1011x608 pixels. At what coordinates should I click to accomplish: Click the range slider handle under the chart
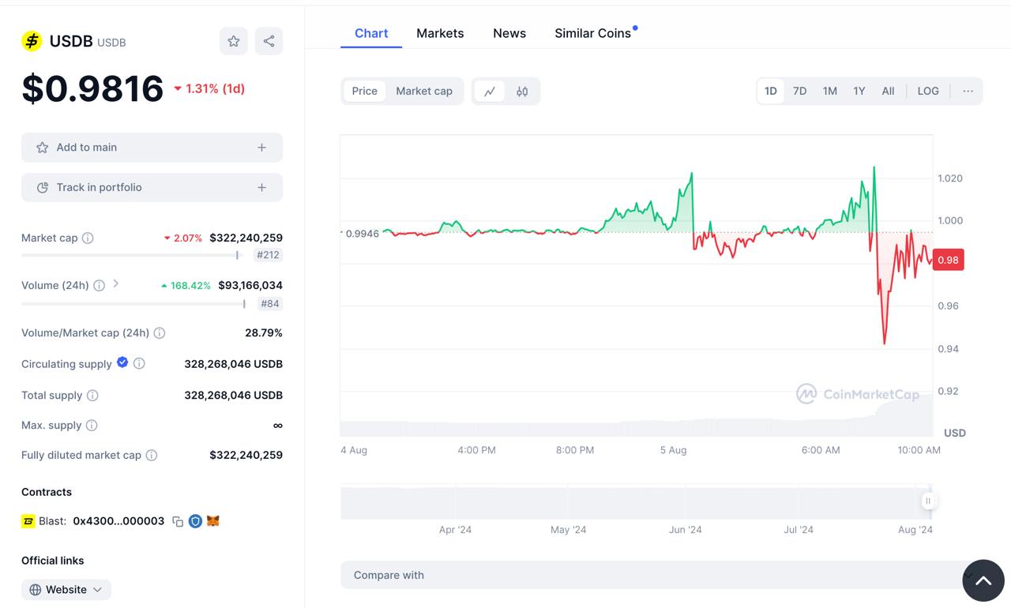click(928, 501)
